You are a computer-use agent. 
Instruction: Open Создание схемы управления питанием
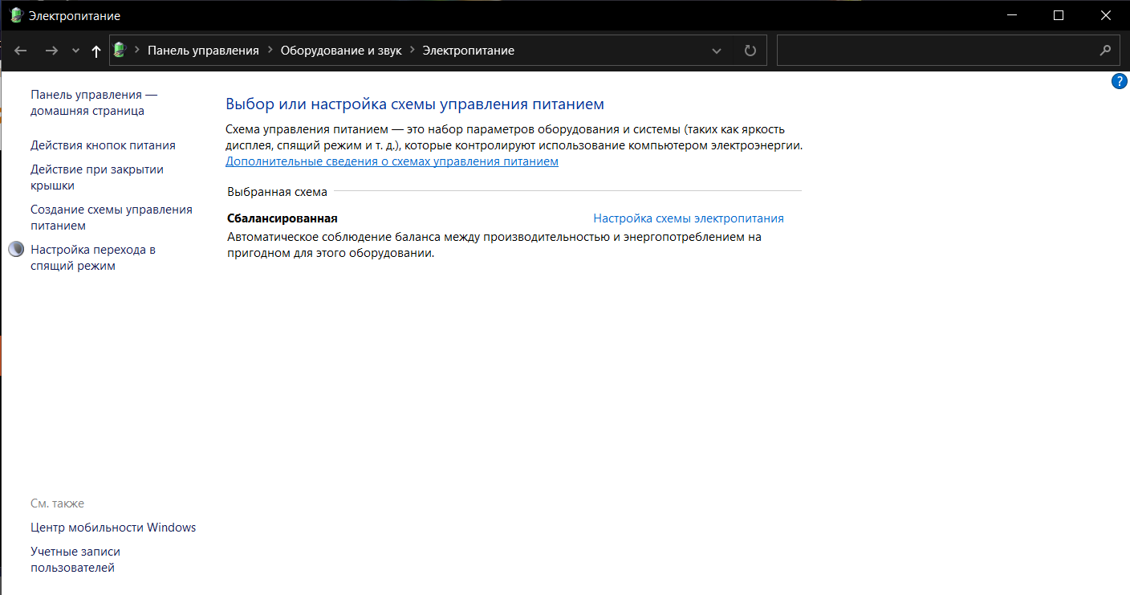coord(112,218)
